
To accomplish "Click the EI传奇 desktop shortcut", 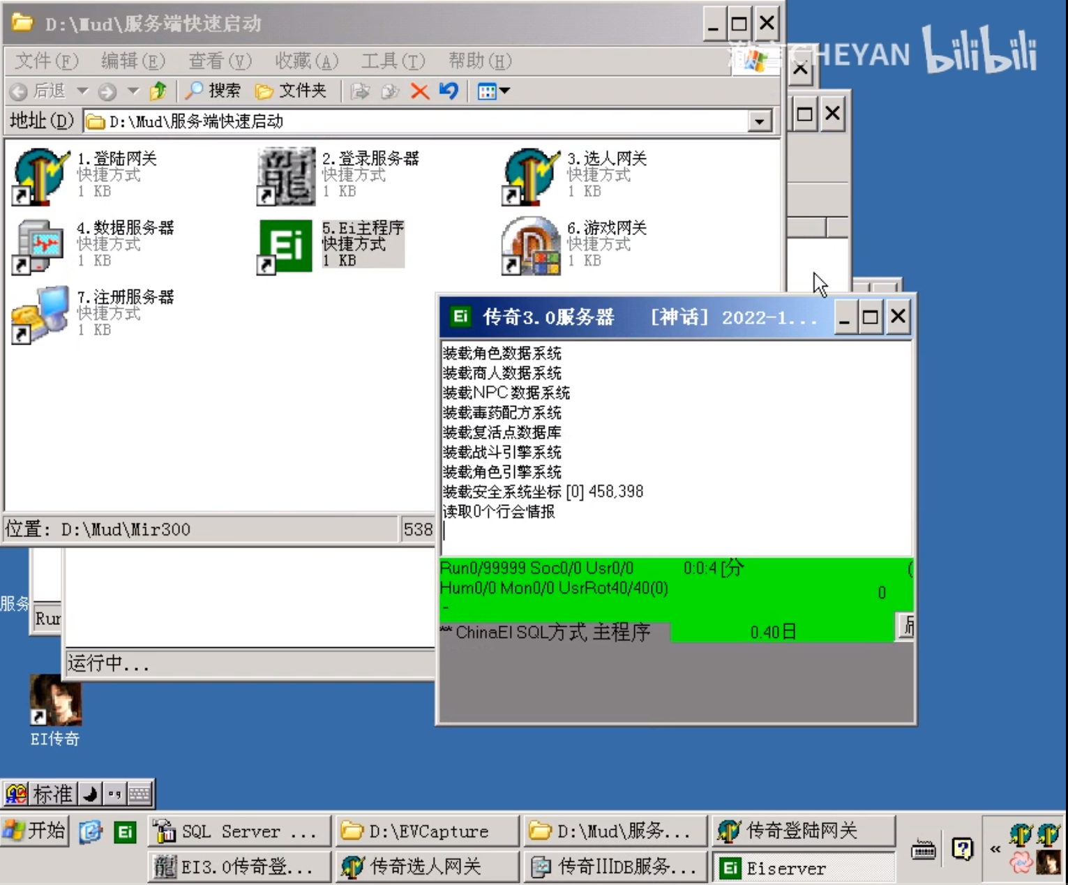I will [x=55, y=702].
